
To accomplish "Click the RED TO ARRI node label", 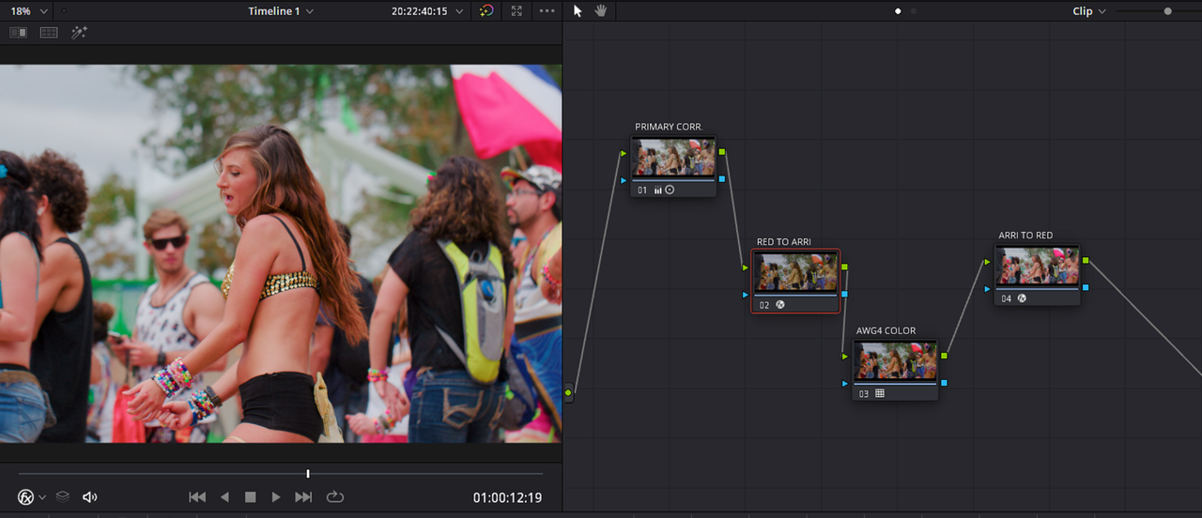I will 784,241.
